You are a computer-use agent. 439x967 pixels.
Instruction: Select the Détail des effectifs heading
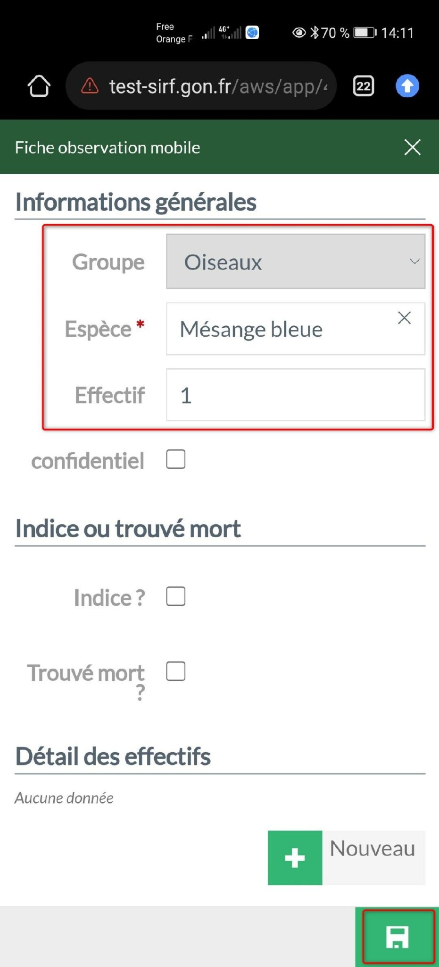click(x=113, y=756)
